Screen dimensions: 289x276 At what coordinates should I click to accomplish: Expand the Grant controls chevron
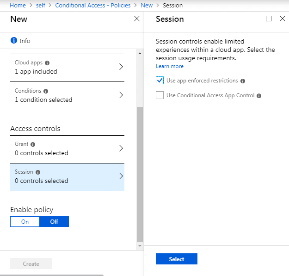tap(121, 149)
